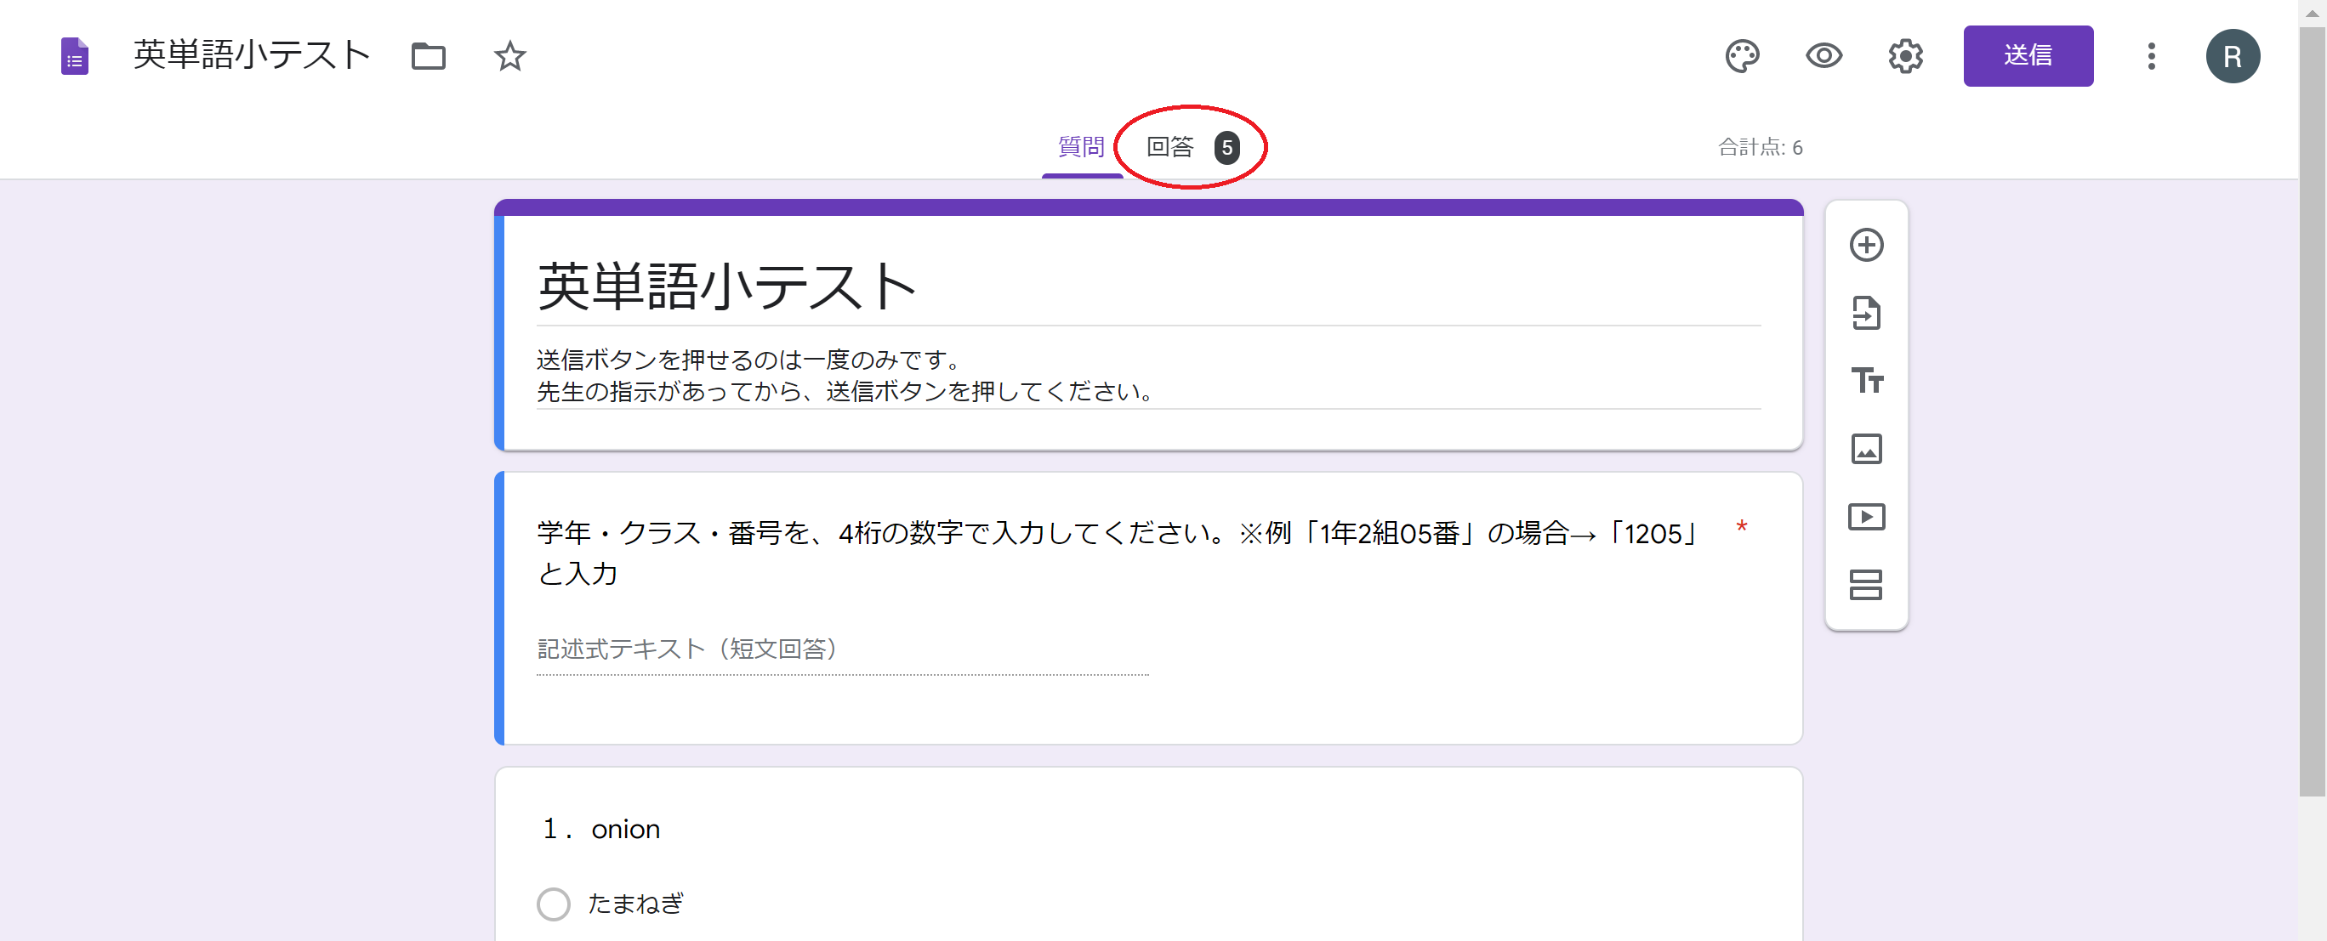The height and width of the screenshot is (941, 2327).
Task: Open the three-dot more options menu
Action: (x=2151, y=56)
